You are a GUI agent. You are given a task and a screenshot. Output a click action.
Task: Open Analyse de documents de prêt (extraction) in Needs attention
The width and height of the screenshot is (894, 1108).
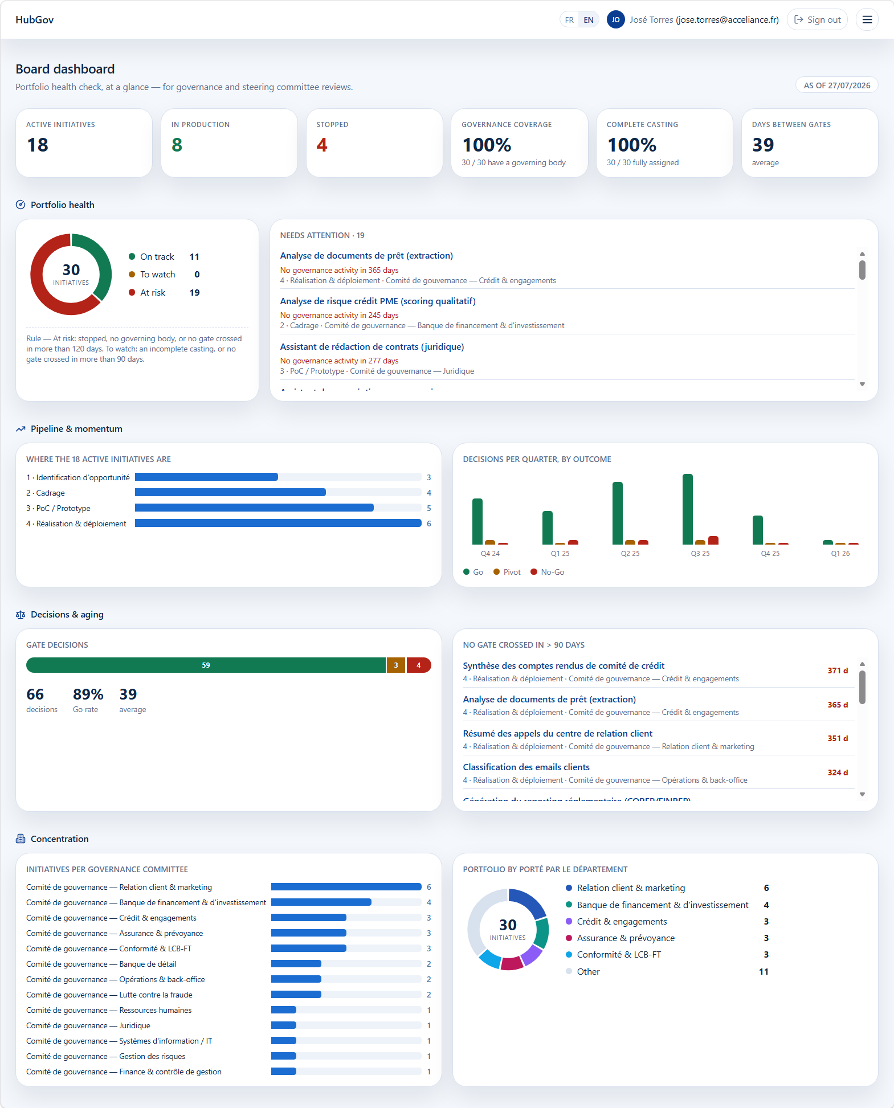[366, 256]
